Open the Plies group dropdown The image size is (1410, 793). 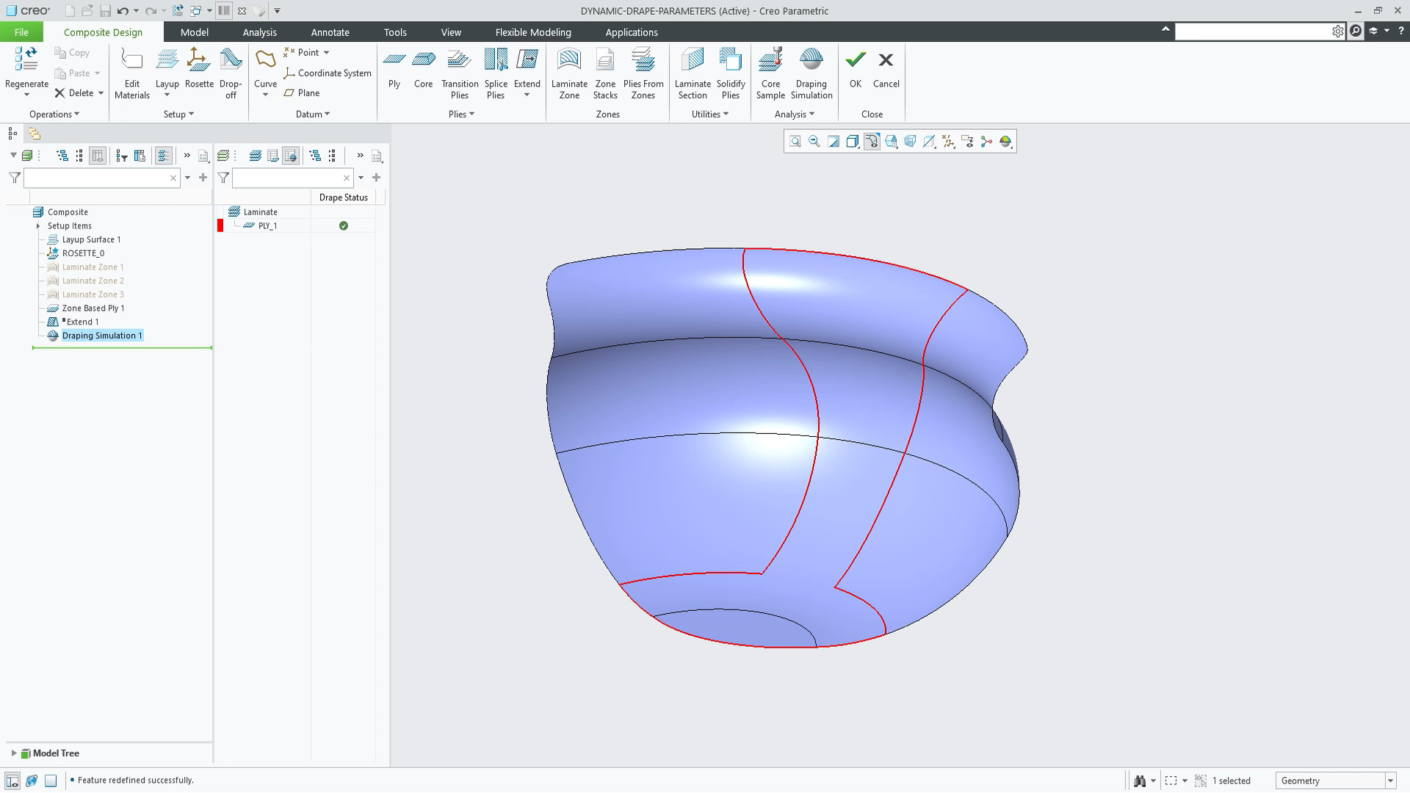pyautogui.click(x=461, y=115)
